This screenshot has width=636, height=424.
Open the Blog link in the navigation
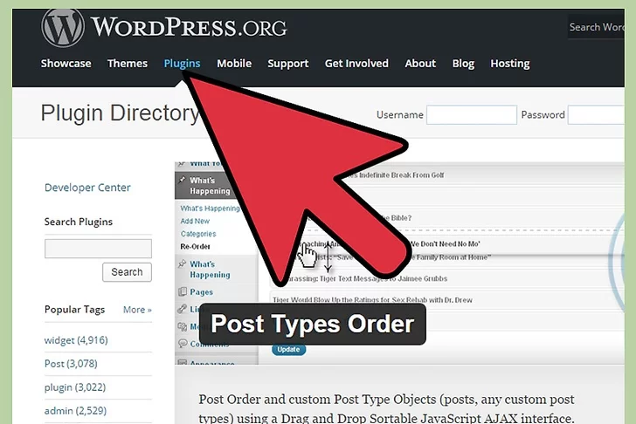[463, 64]
